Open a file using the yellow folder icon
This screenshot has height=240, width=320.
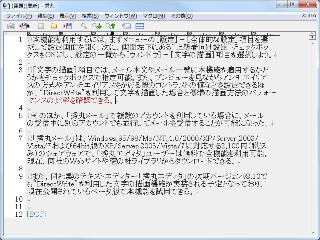[54, 26]
